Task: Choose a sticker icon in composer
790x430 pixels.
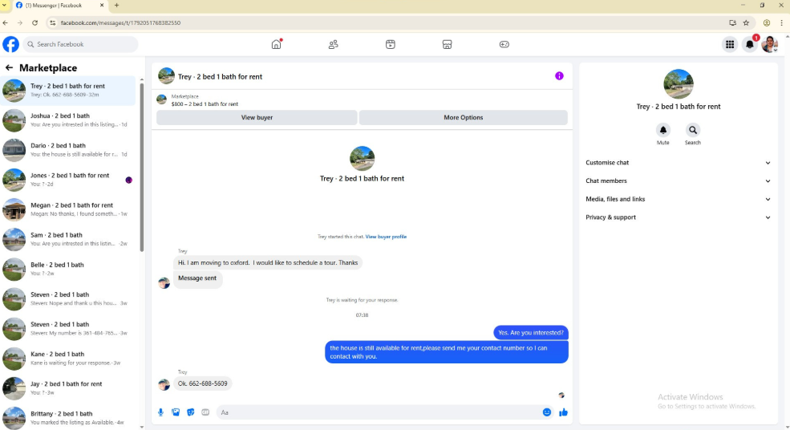Action: point(190,412)
